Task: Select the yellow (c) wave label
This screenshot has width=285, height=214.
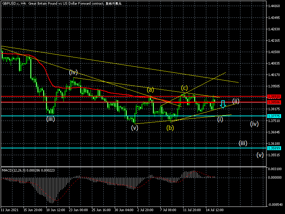Action: 184,87
